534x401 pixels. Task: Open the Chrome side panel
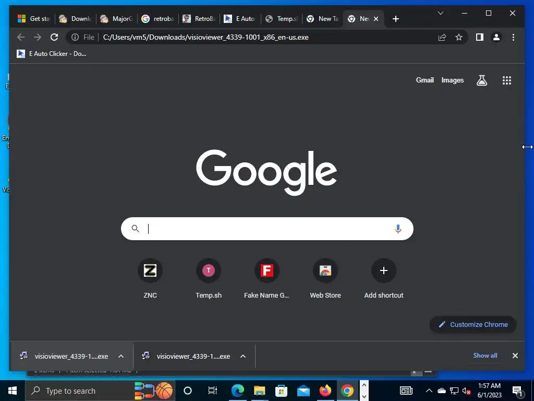480,37
